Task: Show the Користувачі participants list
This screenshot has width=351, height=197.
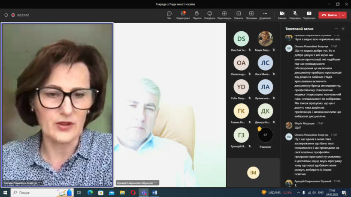Action: pyautogui.click(x=183, y=15)
